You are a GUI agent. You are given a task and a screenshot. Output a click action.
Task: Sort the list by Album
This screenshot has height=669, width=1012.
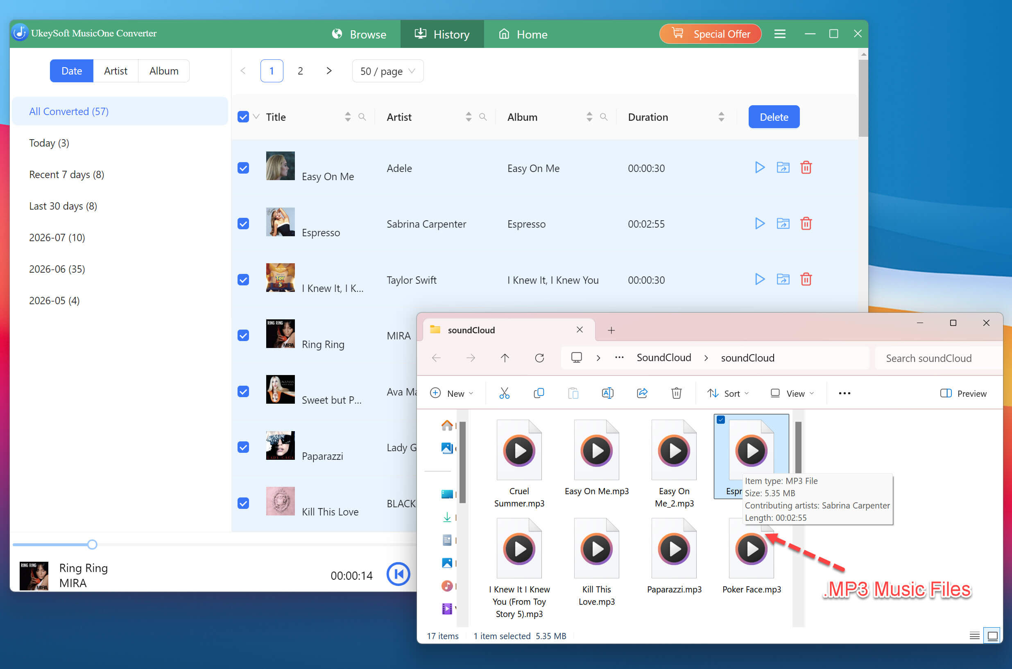(x=589, y=117)
